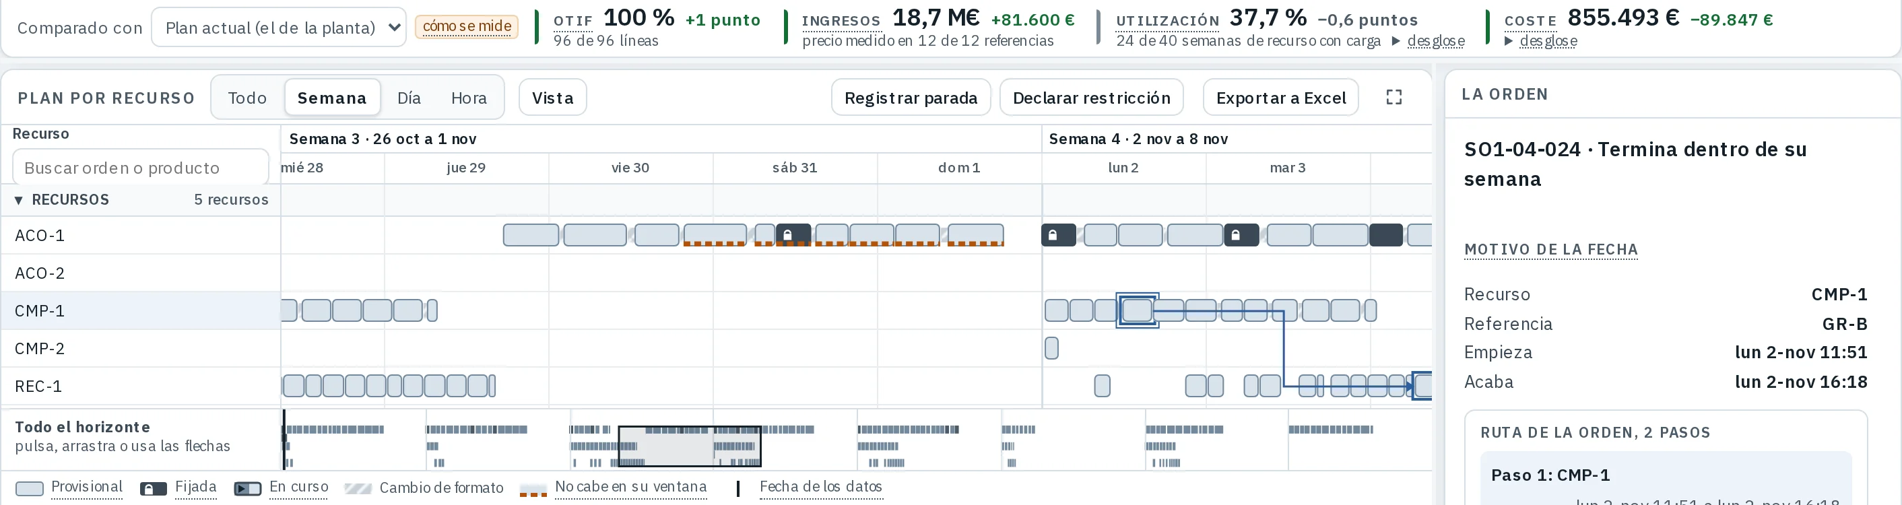Expand the Coste desglose

click(x=1541, y=40)
